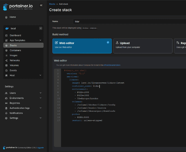This screenshot has height=152, width=186.
Task: Click the Portainer.io logo
Action: point(18,7)
